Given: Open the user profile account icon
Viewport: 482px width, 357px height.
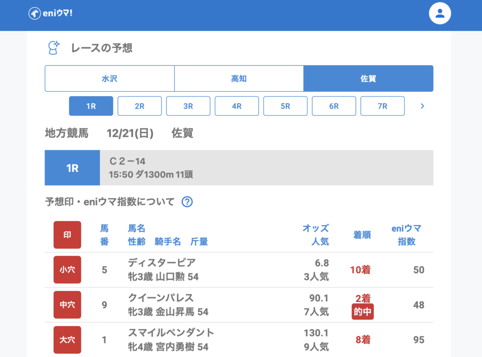Looking at the screenshot, I should click(x=440, y=14).
